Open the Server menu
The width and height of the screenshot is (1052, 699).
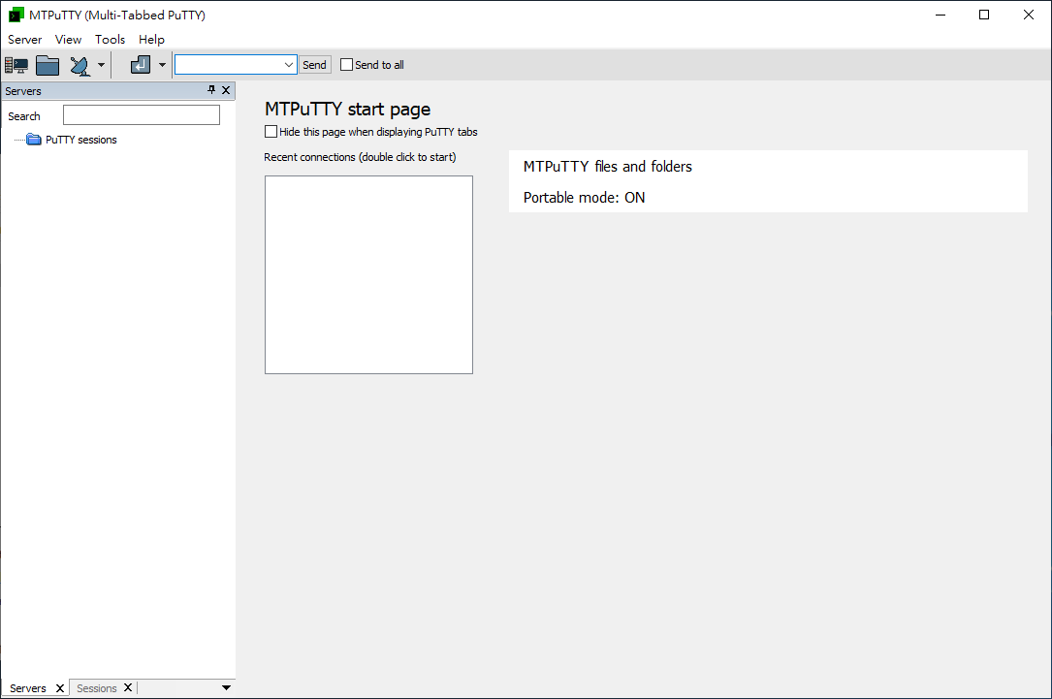coord(24,39)
